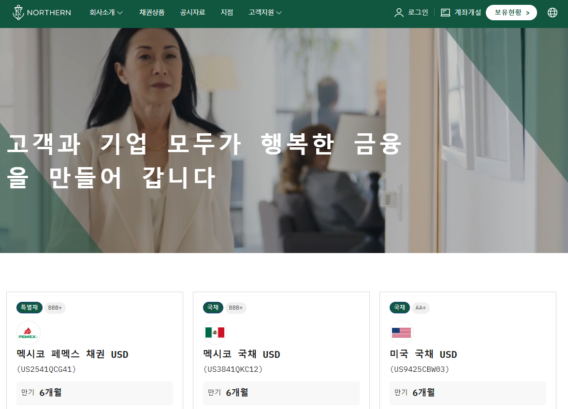
Task: Select the PEMEX logo icon
Action: [x=28, y=333]
